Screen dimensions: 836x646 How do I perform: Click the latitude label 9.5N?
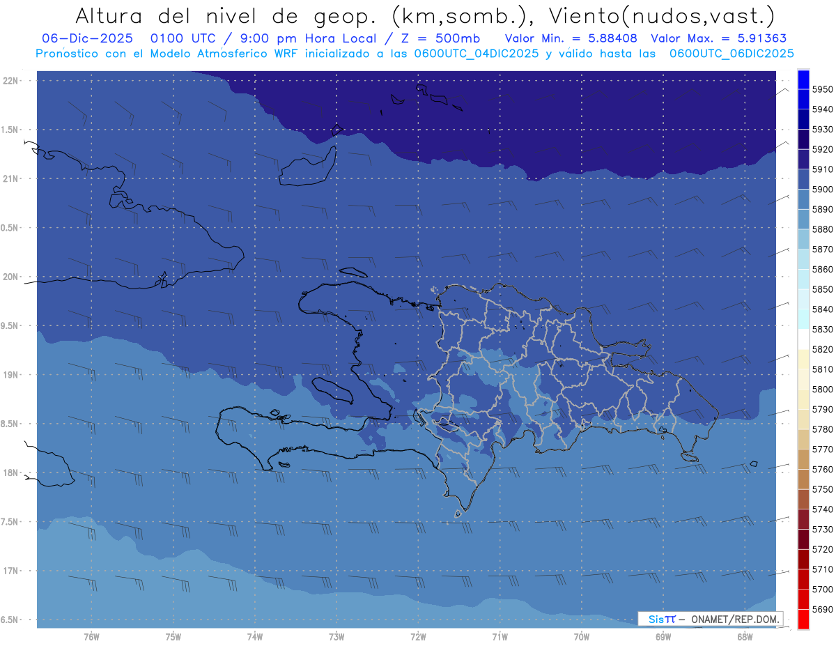(10, 326)
